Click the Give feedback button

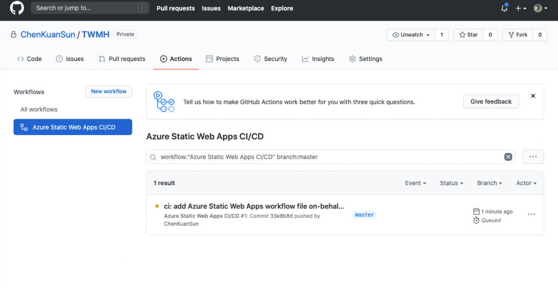[491, 102]
